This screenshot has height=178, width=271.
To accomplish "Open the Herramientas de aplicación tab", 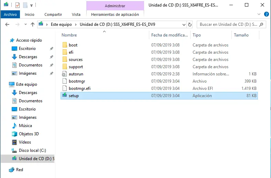I will (115, 14).
